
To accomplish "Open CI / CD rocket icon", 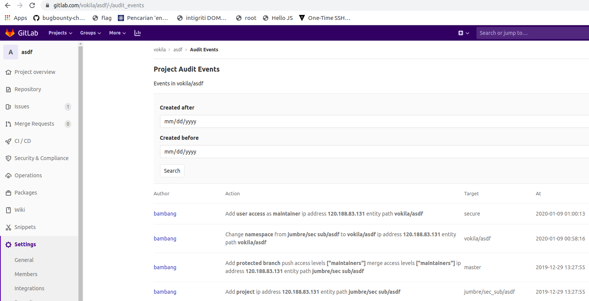I will pyautogui.click(x=8, y=141).
